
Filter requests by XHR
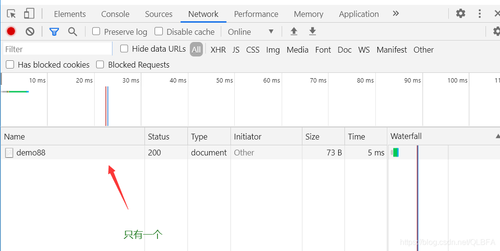218,50
